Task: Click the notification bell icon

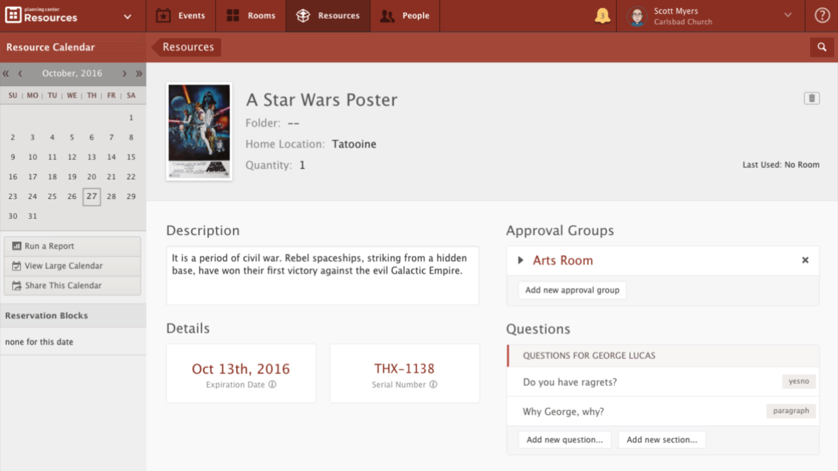Action: coord(602,16)
